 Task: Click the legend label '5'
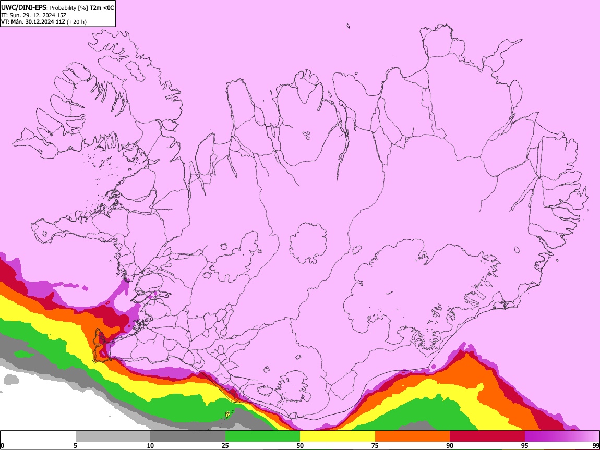[x=76, y=446]
